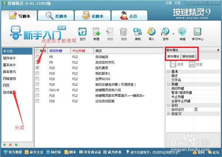The height and width of the screenshot is (157, 222).
Task: Select the 未分类 category
Action: pos(17,51)
